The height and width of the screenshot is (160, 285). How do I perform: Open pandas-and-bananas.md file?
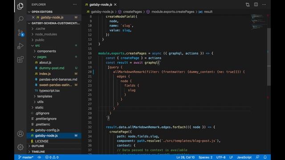(x=54, y=79)
